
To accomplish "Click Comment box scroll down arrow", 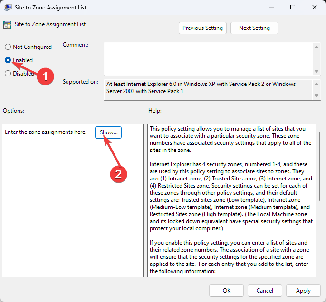I will click(316, 71).
